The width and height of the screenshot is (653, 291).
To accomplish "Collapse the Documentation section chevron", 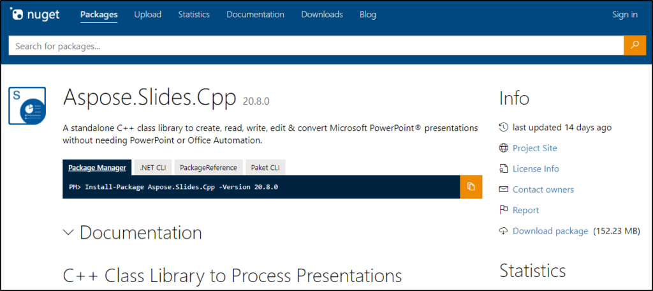I will [x=69, y=233].
